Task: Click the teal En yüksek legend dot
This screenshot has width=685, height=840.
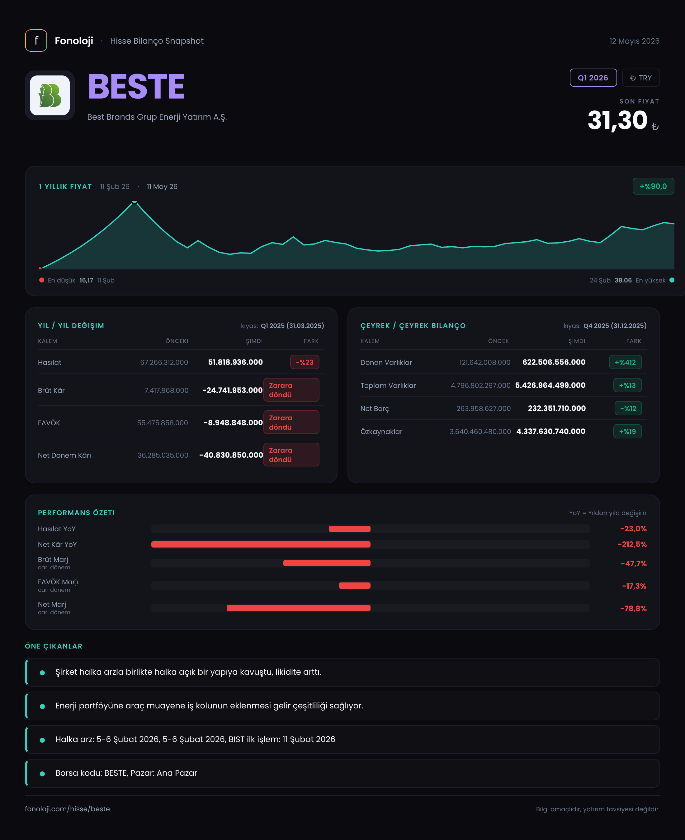Action: point(672,280)
